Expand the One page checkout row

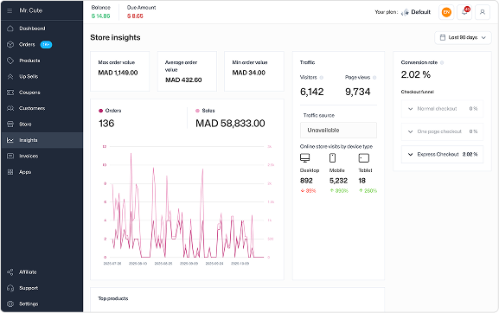coord(442,131)
